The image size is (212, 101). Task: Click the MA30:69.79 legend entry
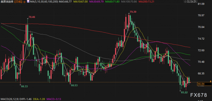tap(96, 2)
